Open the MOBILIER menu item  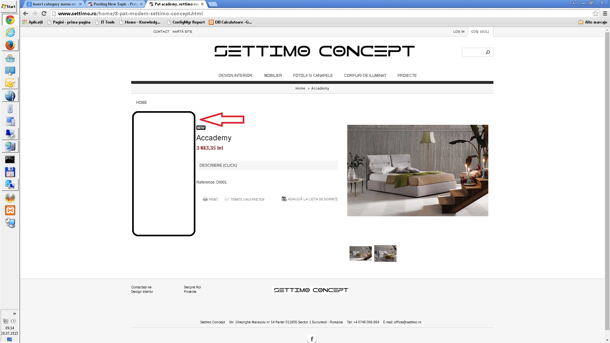(273, 76)
